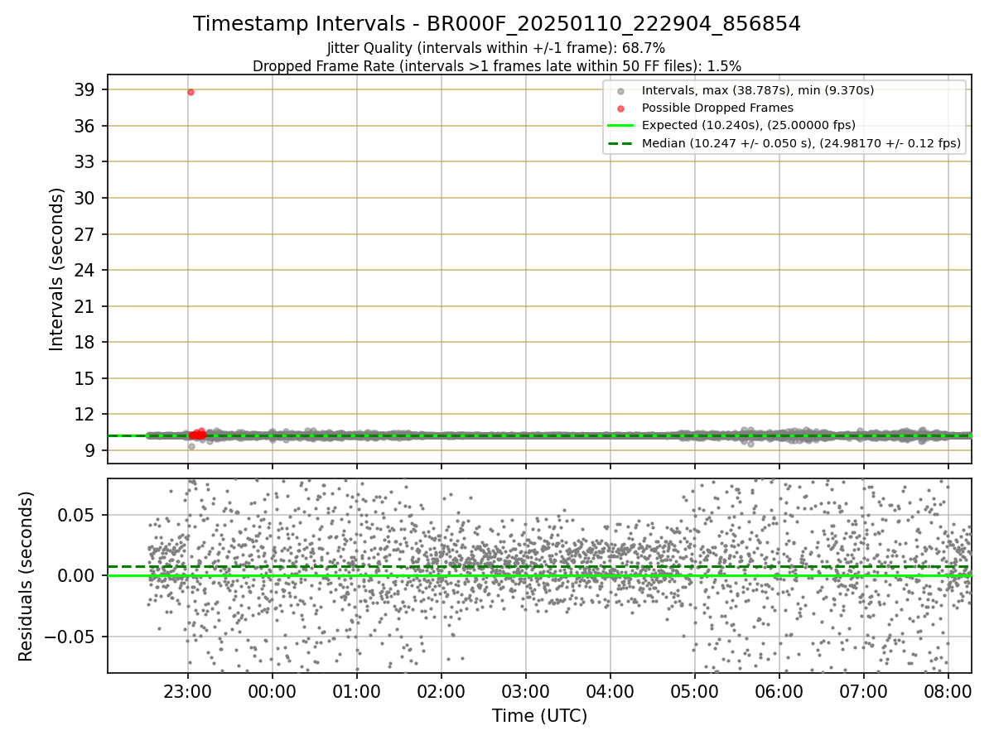Click the 15 tick on the intervals axis

pyautogui.click(x=85, y=378)
